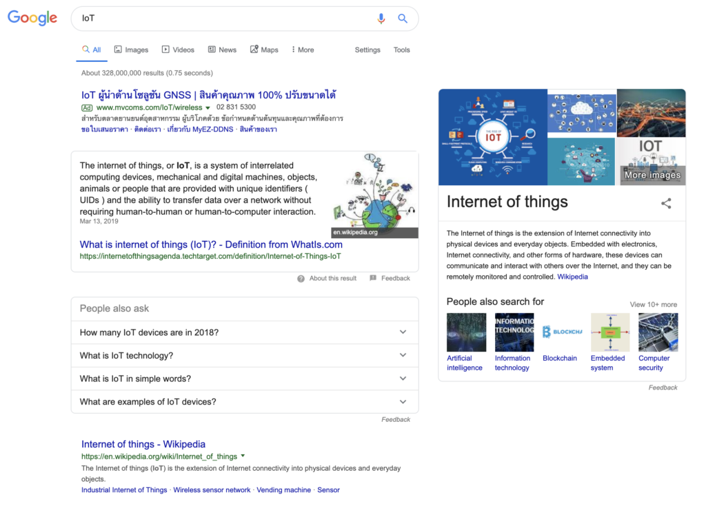706x510 pixels.
Task: Open the Embedded system diagram thumbnail
Action: tap(610, 332)
